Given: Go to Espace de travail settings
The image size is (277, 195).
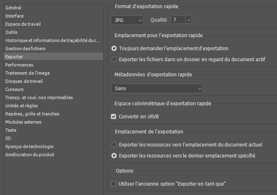Looking at the screenshot, I should [x=23, y=24].
